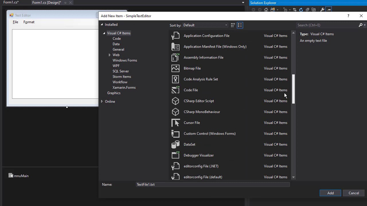Select the CSharp Editor Script cube icon
The image size is (367, 206).
pyautogui.click(x=175, y=101)
